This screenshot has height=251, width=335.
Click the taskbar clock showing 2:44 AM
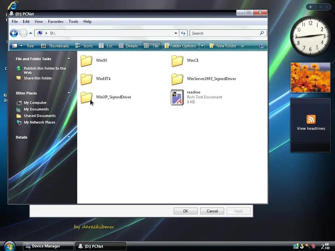click(x=325, y=246)
